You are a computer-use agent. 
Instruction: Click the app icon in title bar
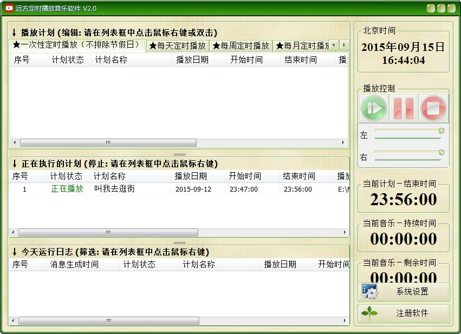[x=9, y=8]
